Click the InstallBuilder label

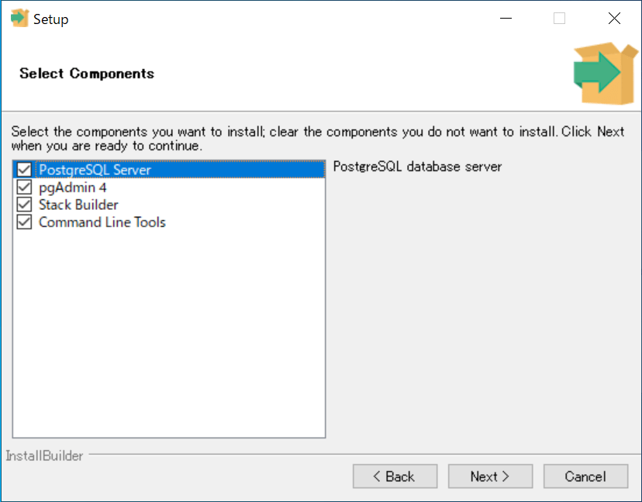[x=44, y=456]
